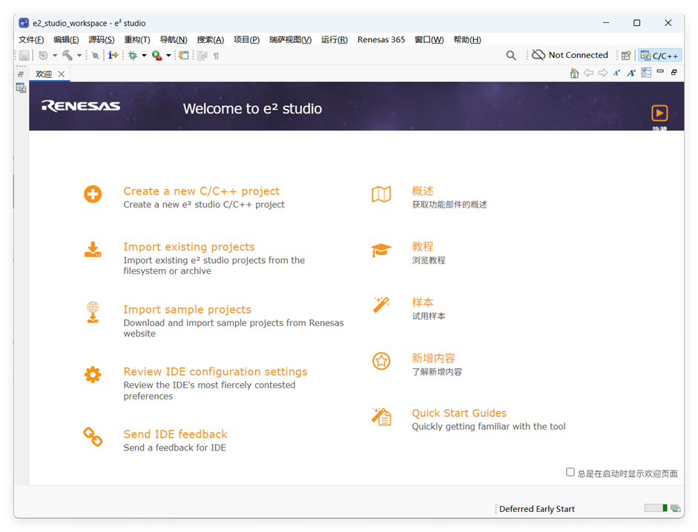
Task: Minimize the welcome view panel
Action: (660, 71)
